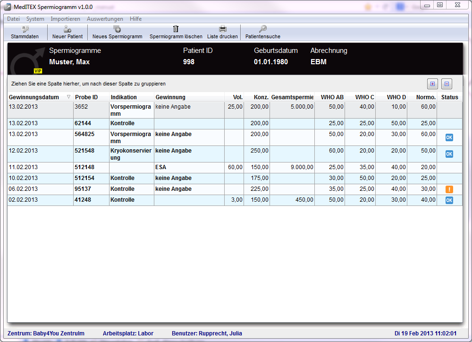Sort by the Gesamtspermie column header
472x342 pixels.
[292, 97]
